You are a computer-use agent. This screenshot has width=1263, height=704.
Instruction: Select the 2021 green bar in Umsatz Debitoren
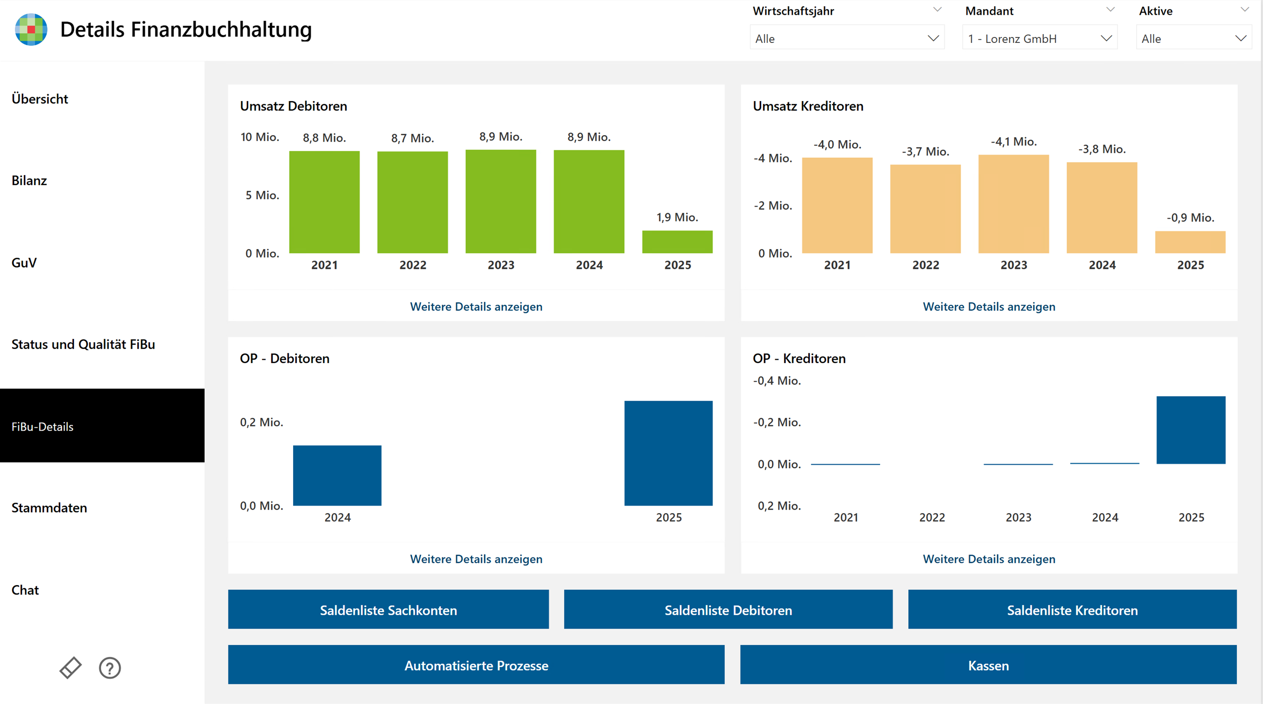(x=324, y=202)
